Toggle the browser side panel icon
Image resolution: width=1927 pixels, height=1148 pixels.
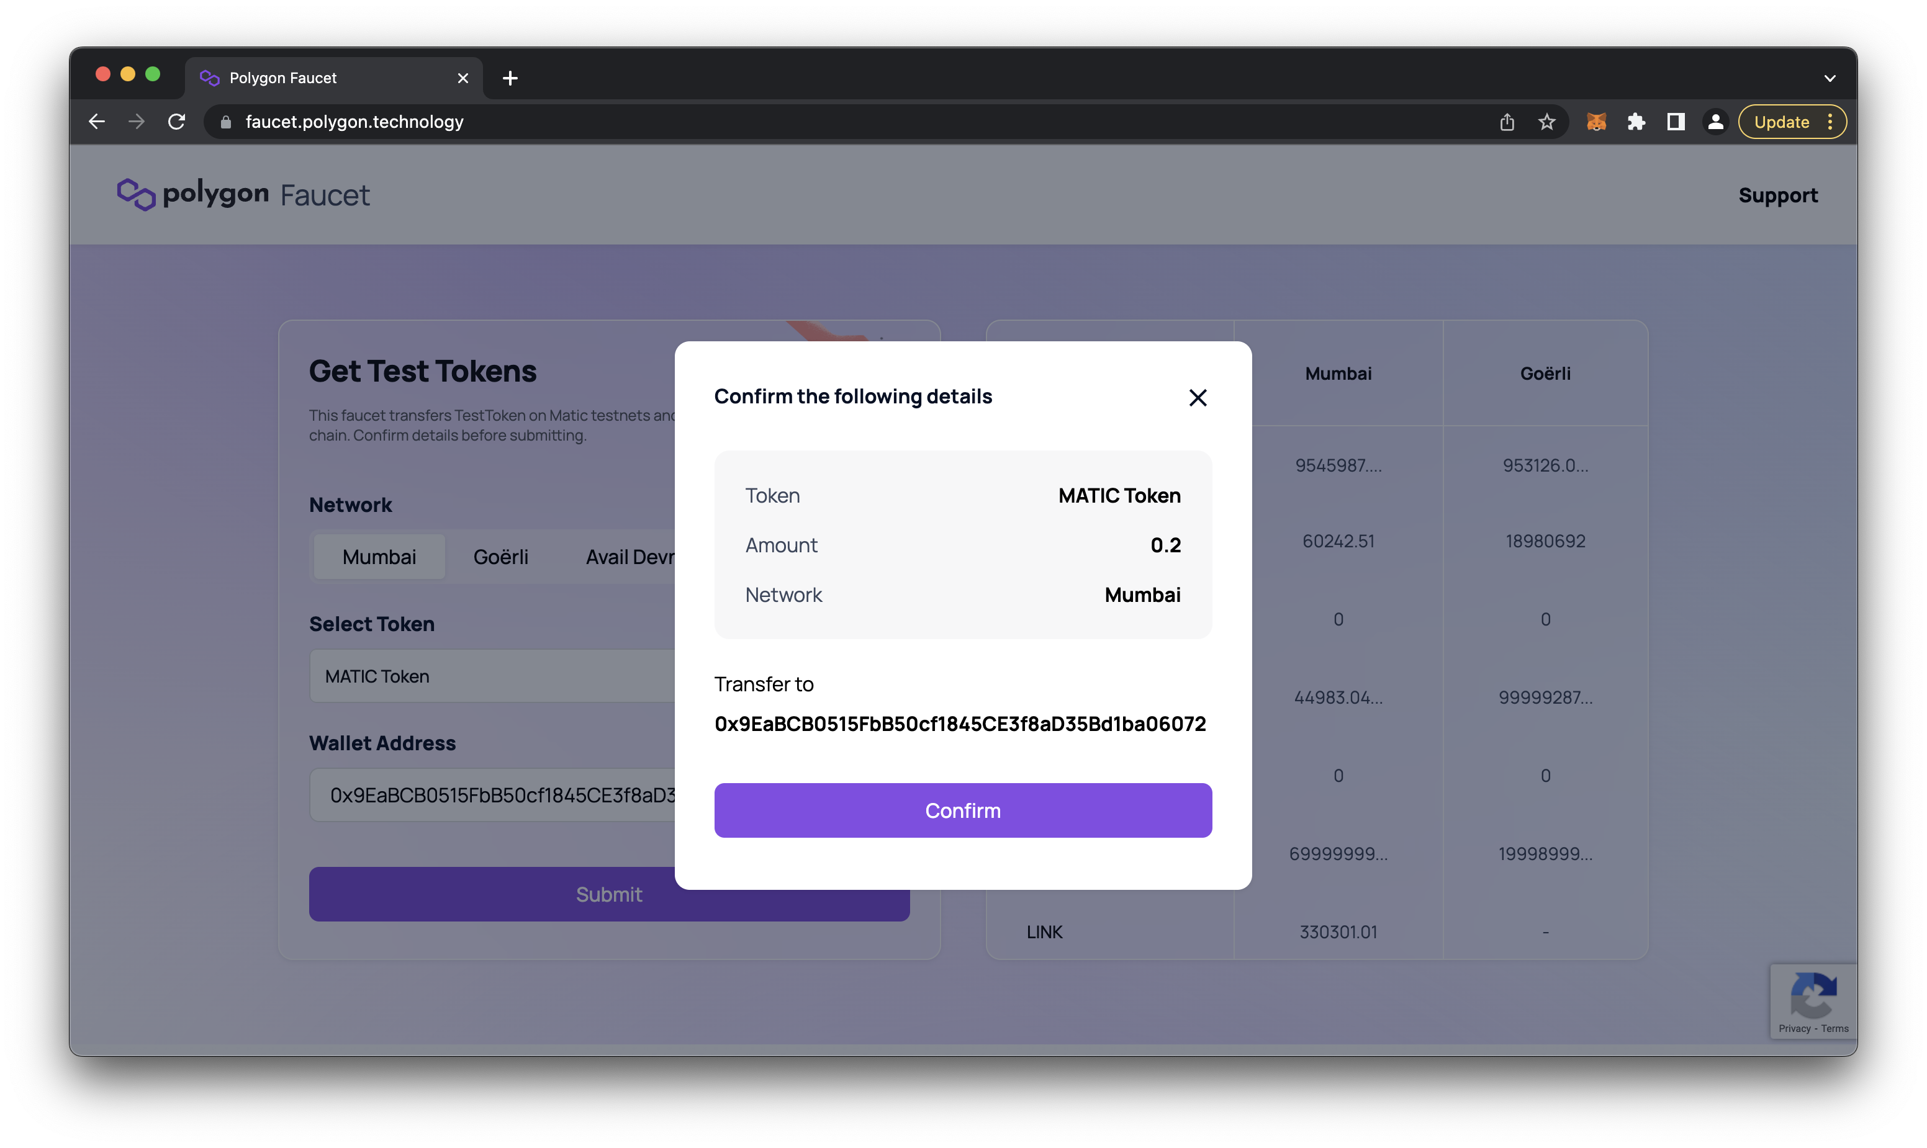(1676, 122)
